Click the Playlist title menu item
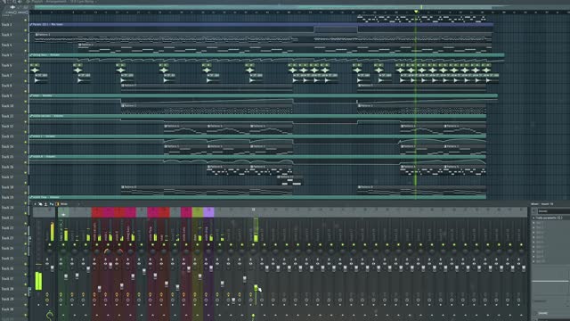The height and width of the screenshot is (321, 570). (37, 2)
